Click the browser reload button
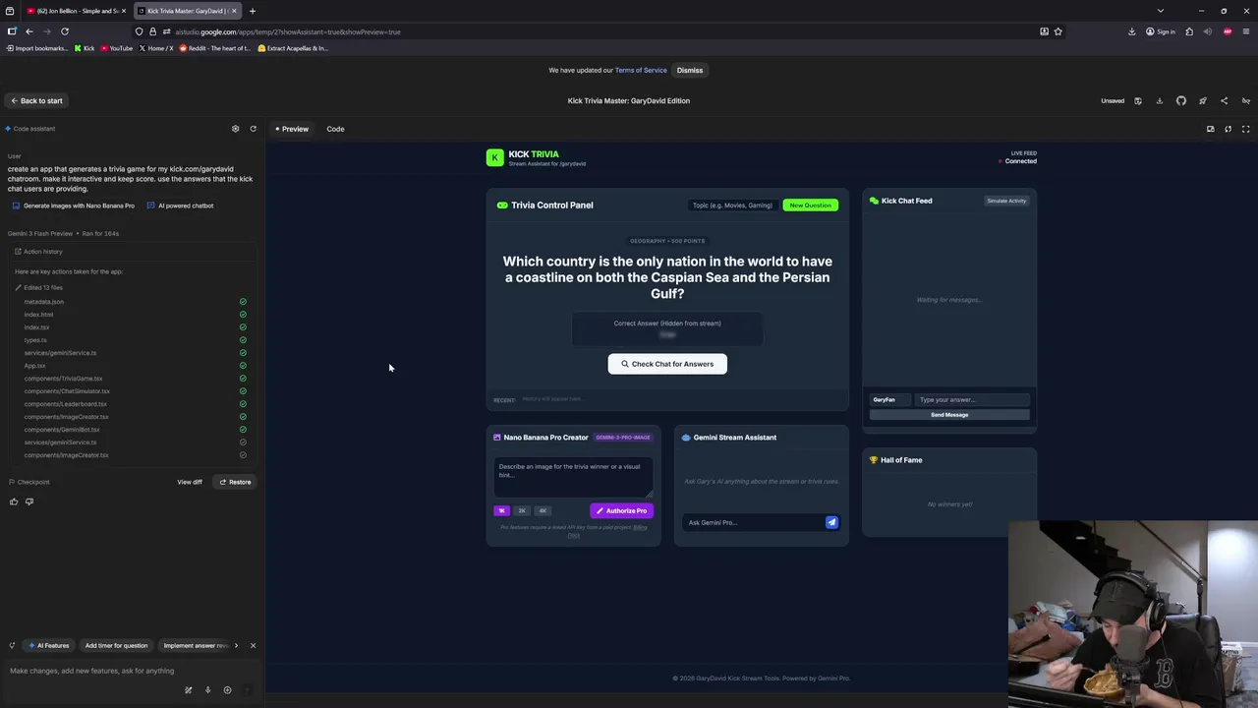This screenshot has height=708, width=1258. (65, 31)
